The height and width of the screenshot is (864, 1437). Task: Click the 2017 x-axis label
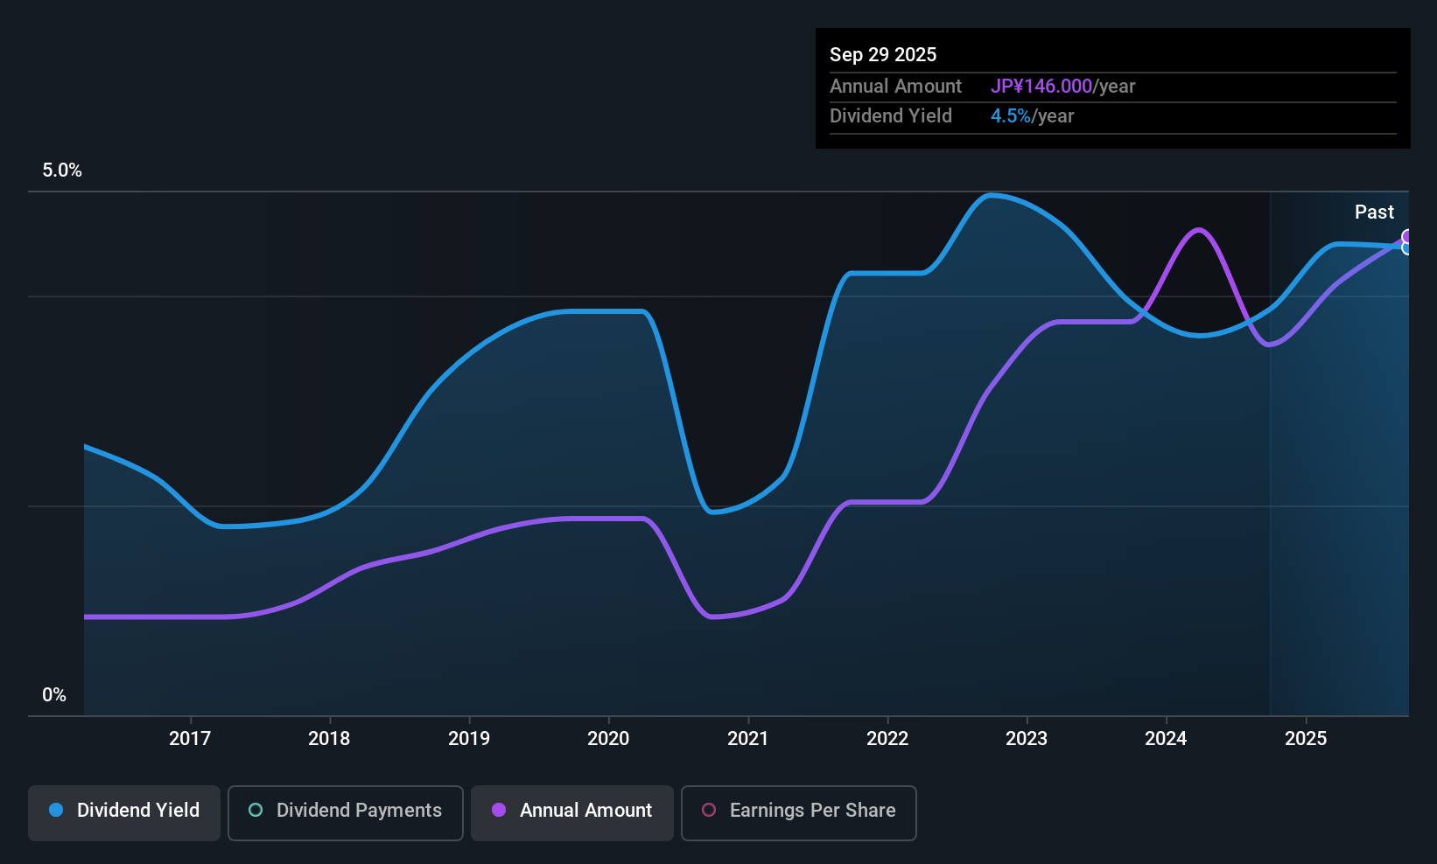coord(190,739)
